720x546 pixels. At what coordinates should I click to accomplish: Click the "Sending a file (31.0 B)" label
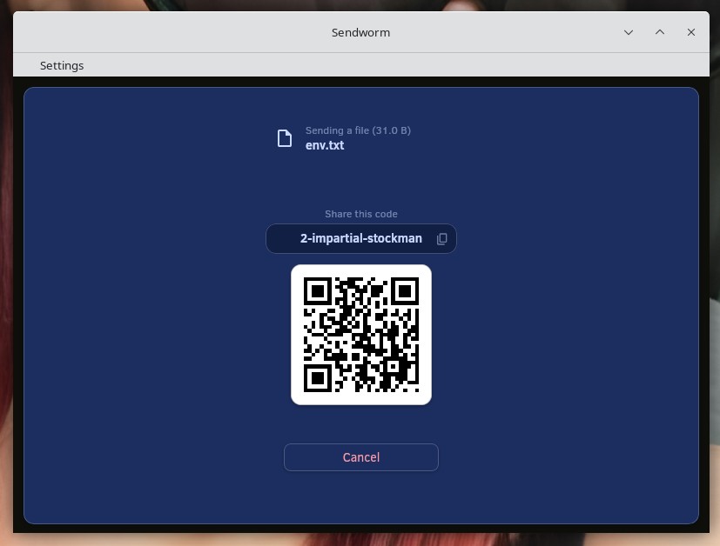click(x=358, y=130)
